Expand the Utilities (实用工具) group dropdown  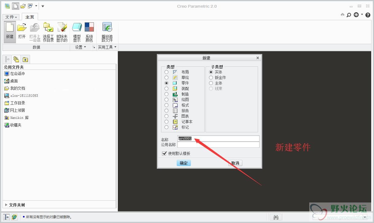tap(107, 47)
